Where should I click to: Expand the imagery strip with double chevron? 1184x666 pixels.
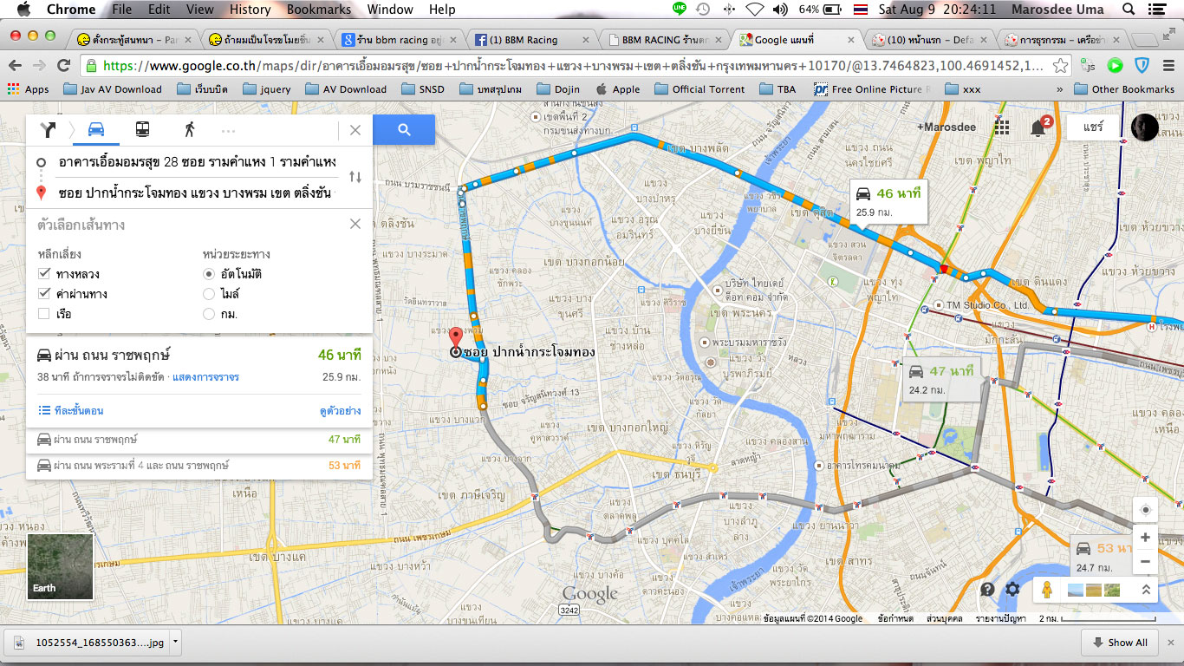1145,590
